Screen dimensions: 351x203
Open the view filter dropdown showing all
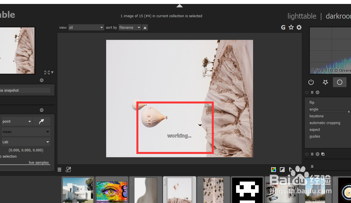(86, 27)
